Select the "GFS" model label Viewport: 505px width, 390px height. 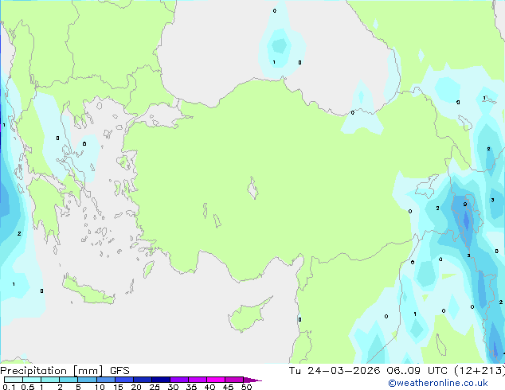(x=119, y=371)
